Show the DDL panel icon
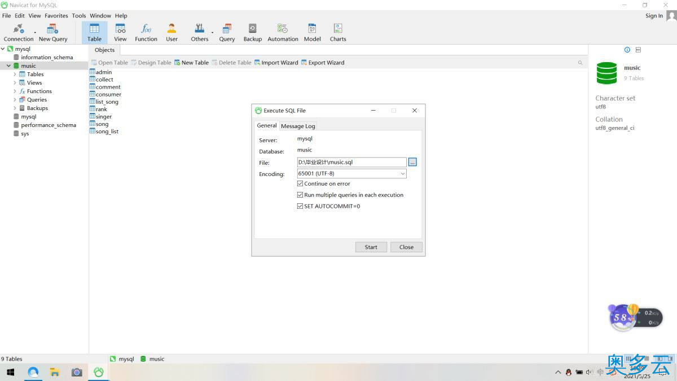Screen dimensions: 677x381 click(x=638, y=50)
